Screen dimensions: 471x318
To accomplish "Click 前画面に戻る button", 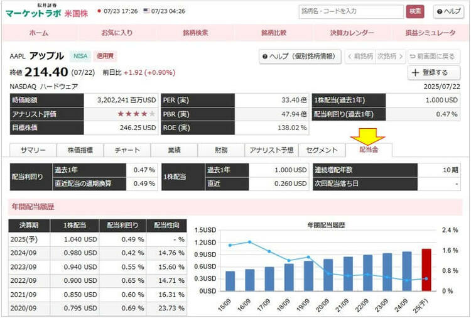I will [x=433, y=56].
